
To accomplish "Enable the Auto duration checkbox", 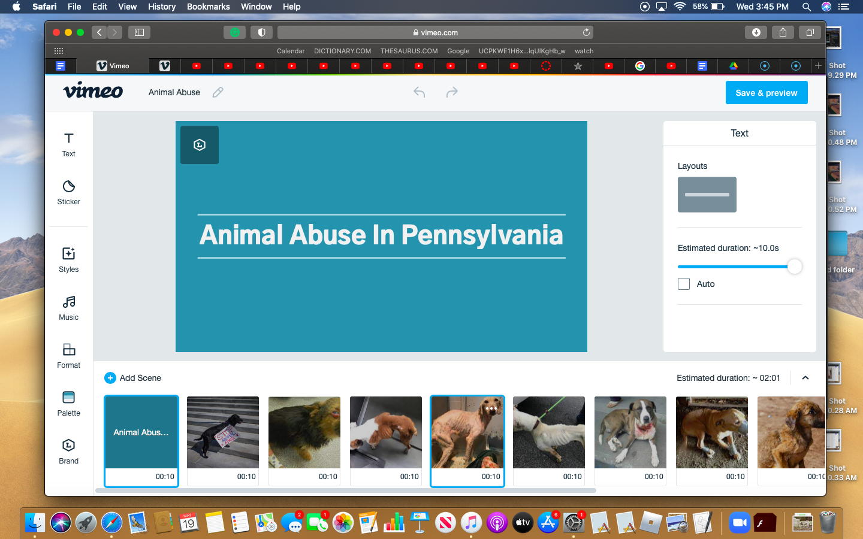I will tap(684, 284).
